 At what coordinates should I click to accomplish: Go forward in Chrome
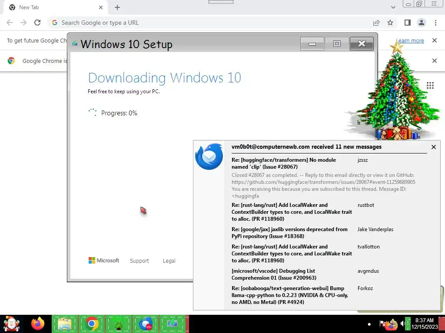23,23
